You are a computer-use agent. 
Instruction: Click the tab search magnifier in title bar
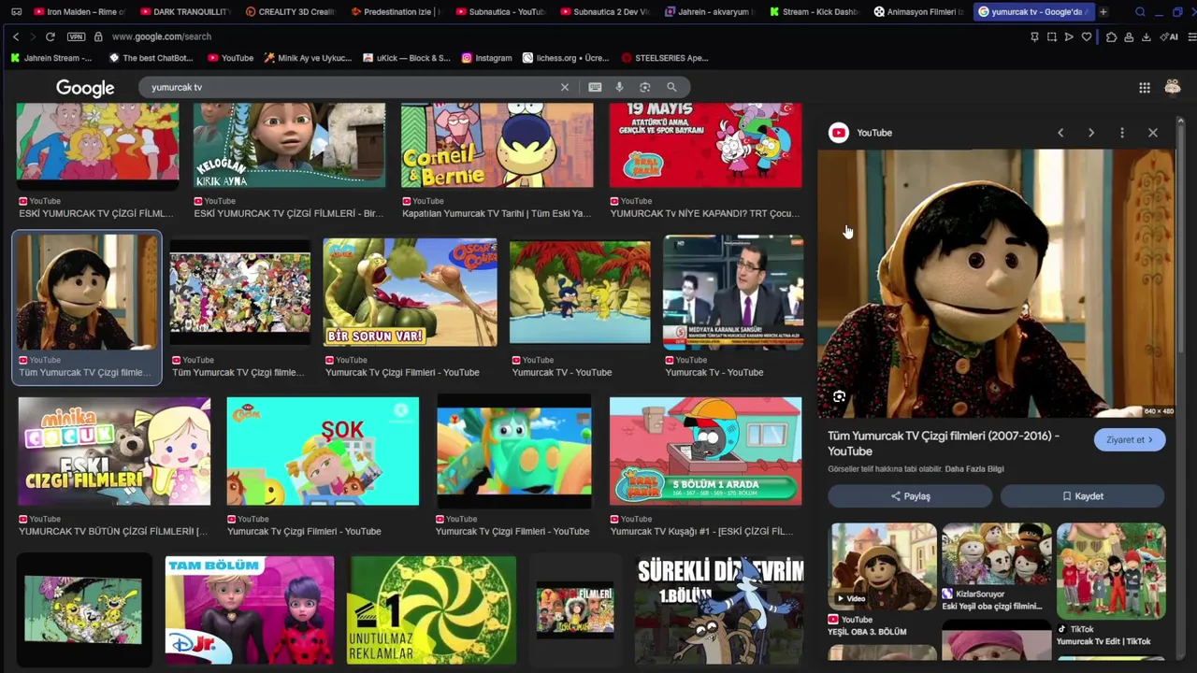pos(1140,12)
